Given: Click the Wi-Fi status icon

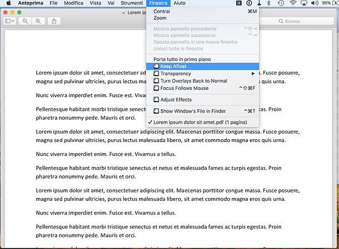Looking at the screenshot, I should pos(293,3).
